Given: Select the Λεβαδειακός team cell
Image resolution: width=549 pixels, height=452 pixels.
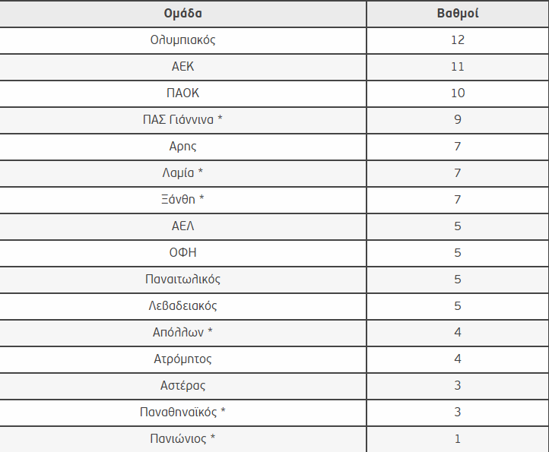Looking at the screenshot, I should tap(182, 305).
